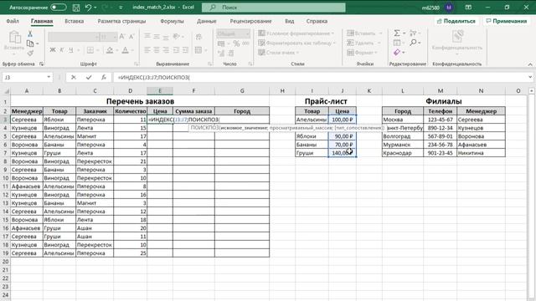The width and height of the screenshot is (536, 301).
Task: Undo the last action
Action: click(x=88, y=8)
